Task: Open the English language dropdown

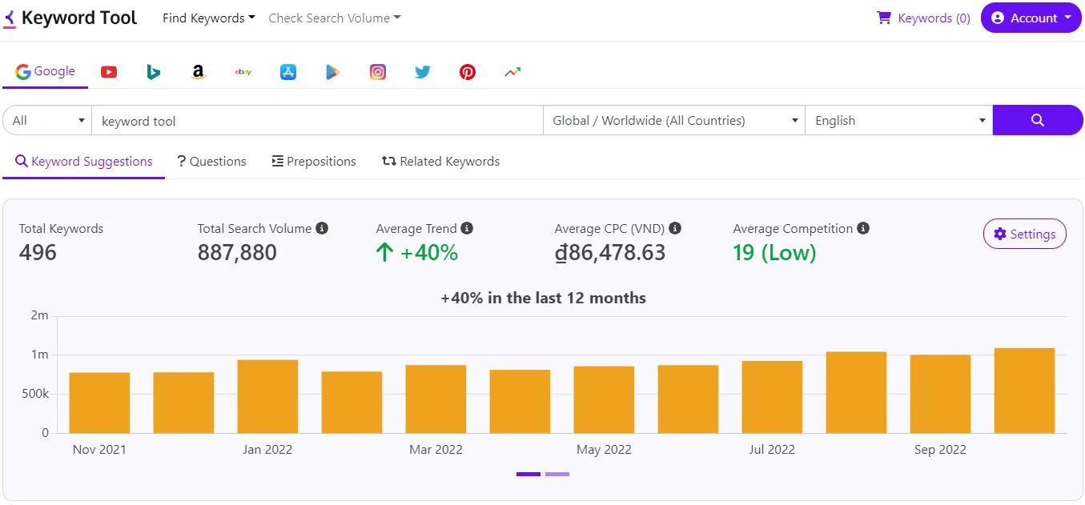Action: click(898, 120)
